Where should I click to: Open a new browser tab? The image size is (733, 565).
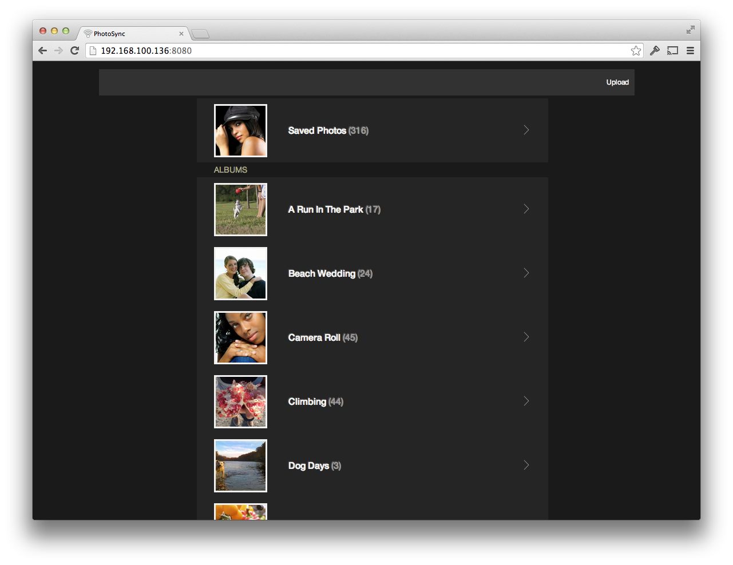(x=200, y=34)
